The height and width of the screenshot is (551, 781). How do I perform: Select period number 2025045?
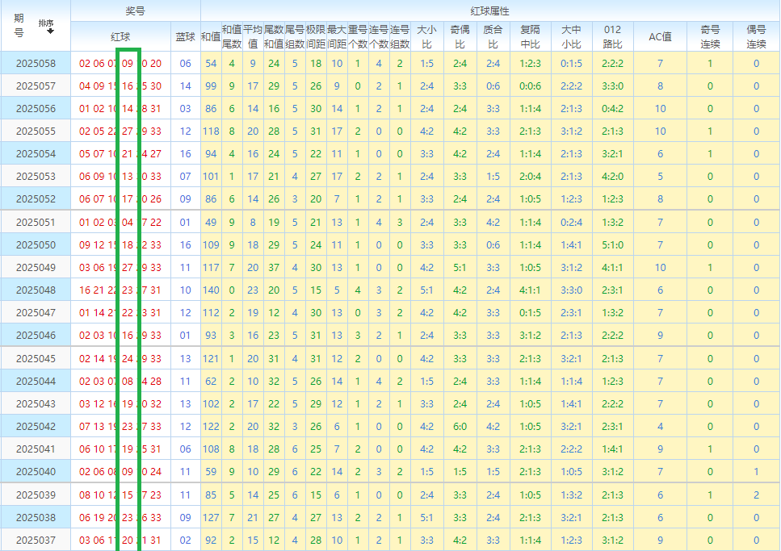point(36,358)
